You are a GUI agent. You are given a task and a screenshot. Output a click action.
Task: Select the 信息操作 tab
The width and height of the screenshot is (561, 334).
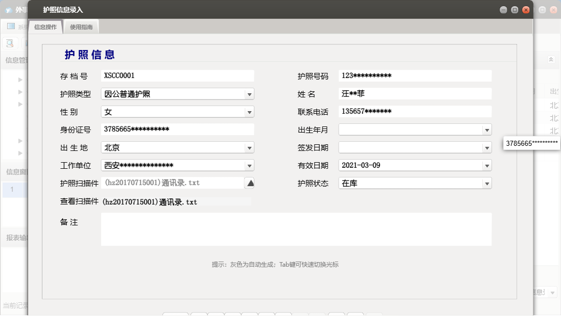tap(45, 27)
